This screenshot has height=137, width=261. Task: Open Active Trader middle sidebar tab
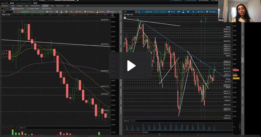point(121,41)
